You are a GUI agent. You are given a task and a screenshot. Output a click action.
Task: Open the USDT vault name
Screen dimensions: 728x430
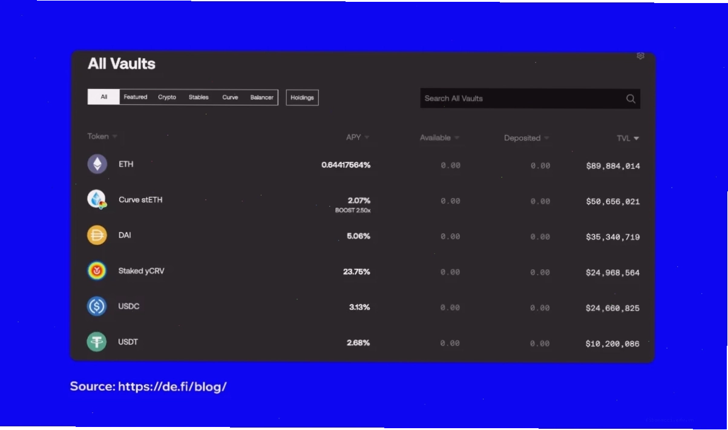pyautogui.click(x=128, y=342)
